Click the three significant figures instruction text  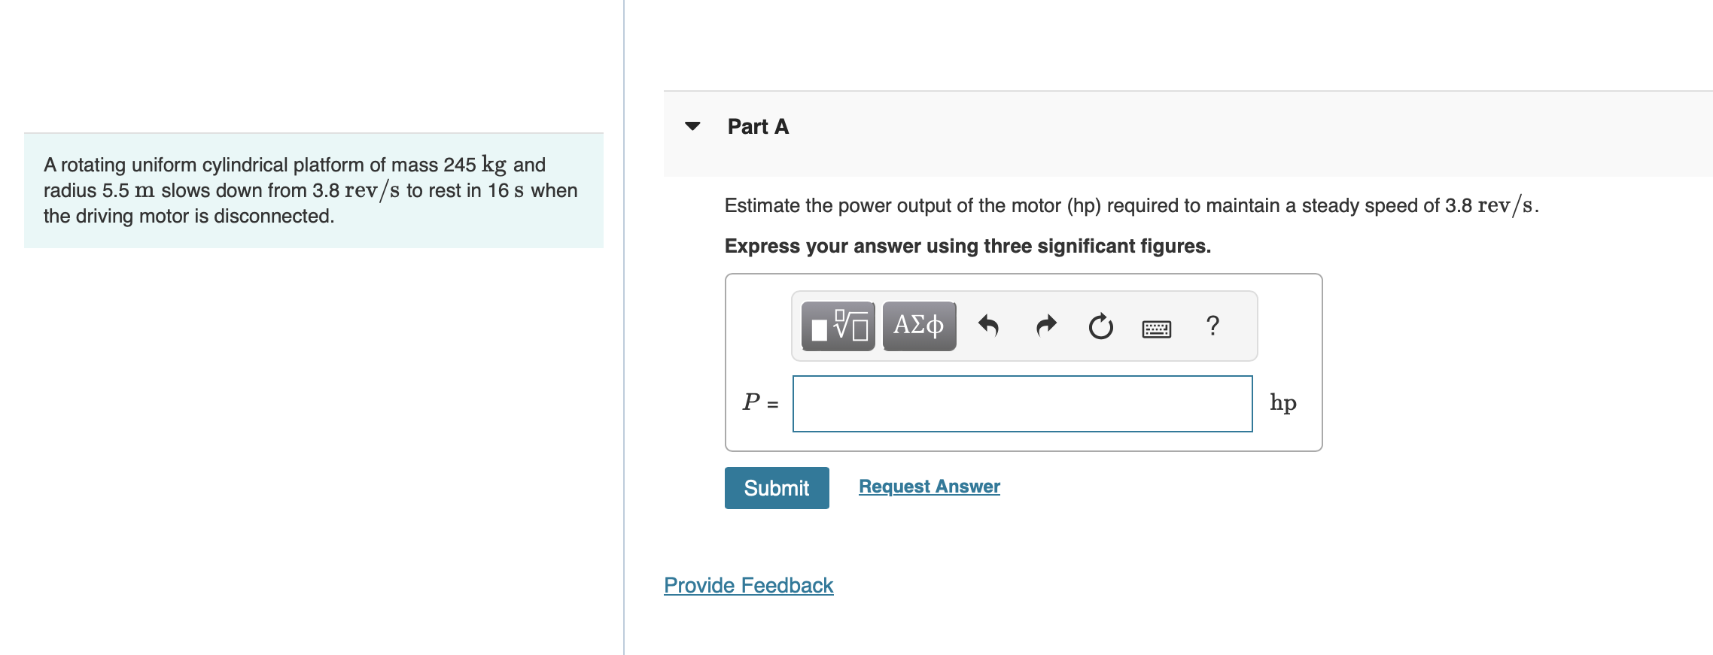pos(968,246)
